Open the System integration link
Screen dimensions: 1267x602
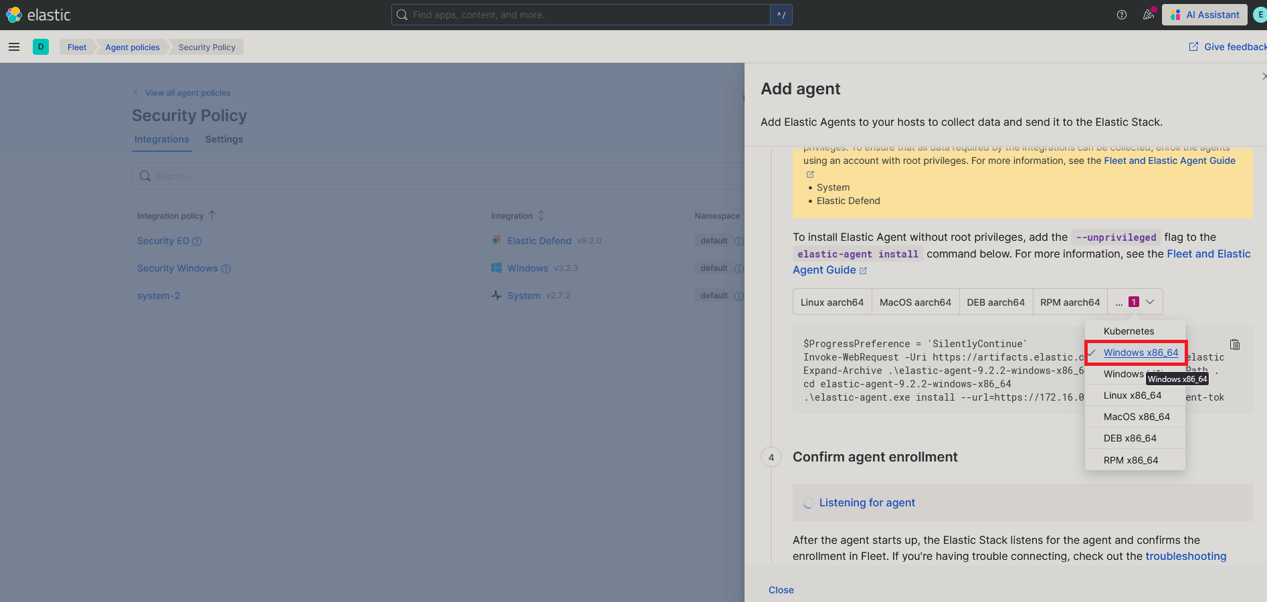click(524, 296)
